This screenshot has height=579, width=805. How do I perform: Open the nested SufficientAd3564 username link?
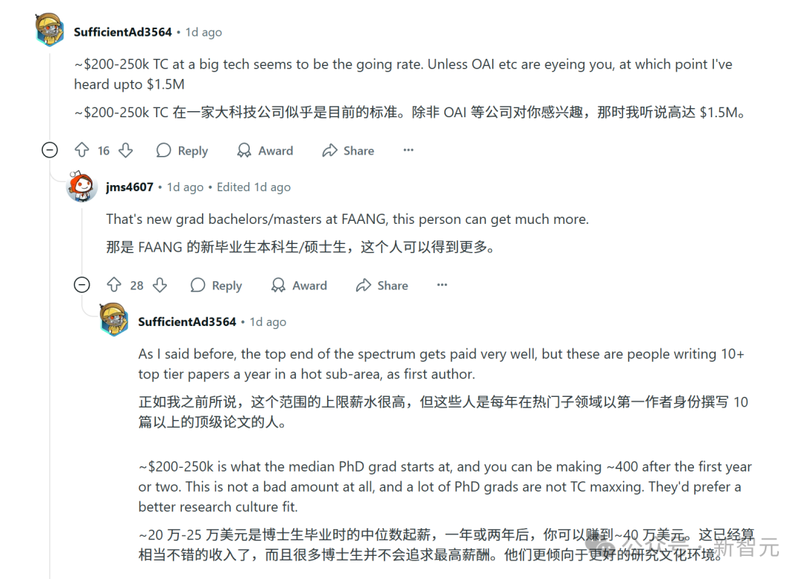(x=187, y=322)
